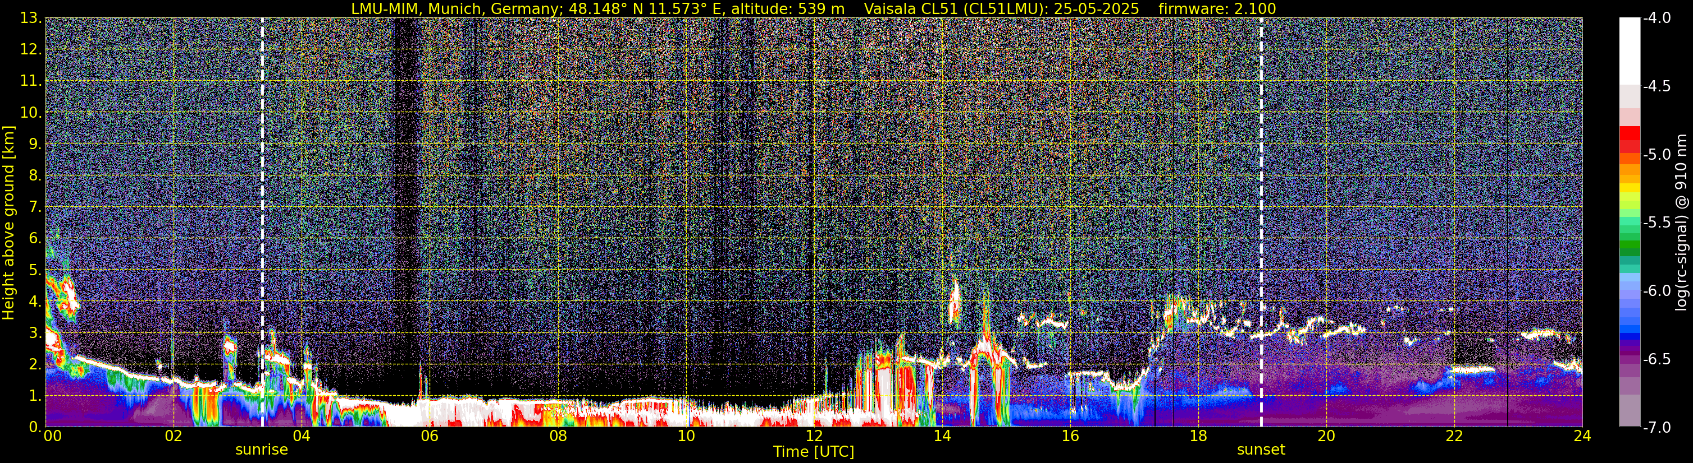
Task: Click the time axis tick '22'
Action: tap(1454, 436)
